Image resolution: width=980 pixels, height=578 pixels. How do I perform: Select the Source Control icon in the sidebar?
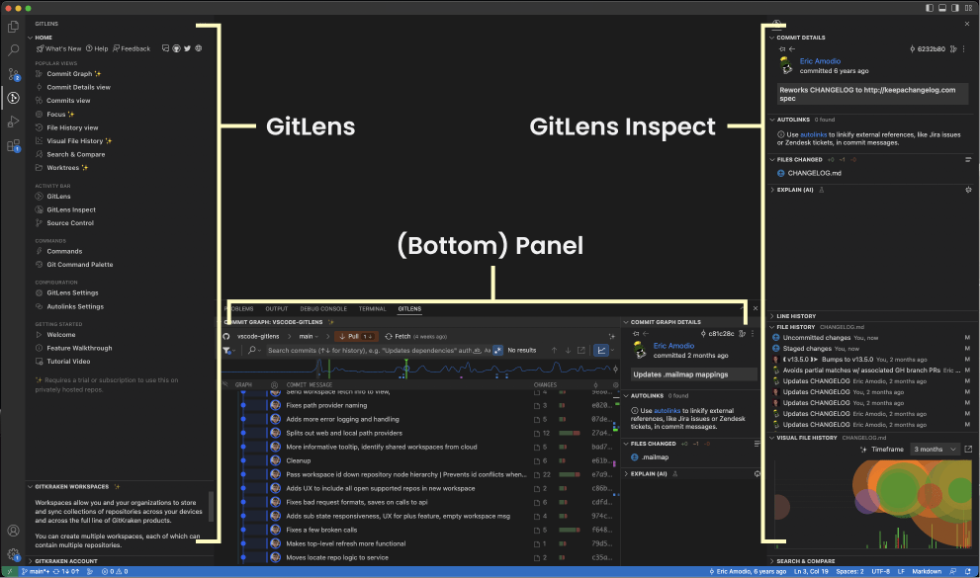point(13,72)
